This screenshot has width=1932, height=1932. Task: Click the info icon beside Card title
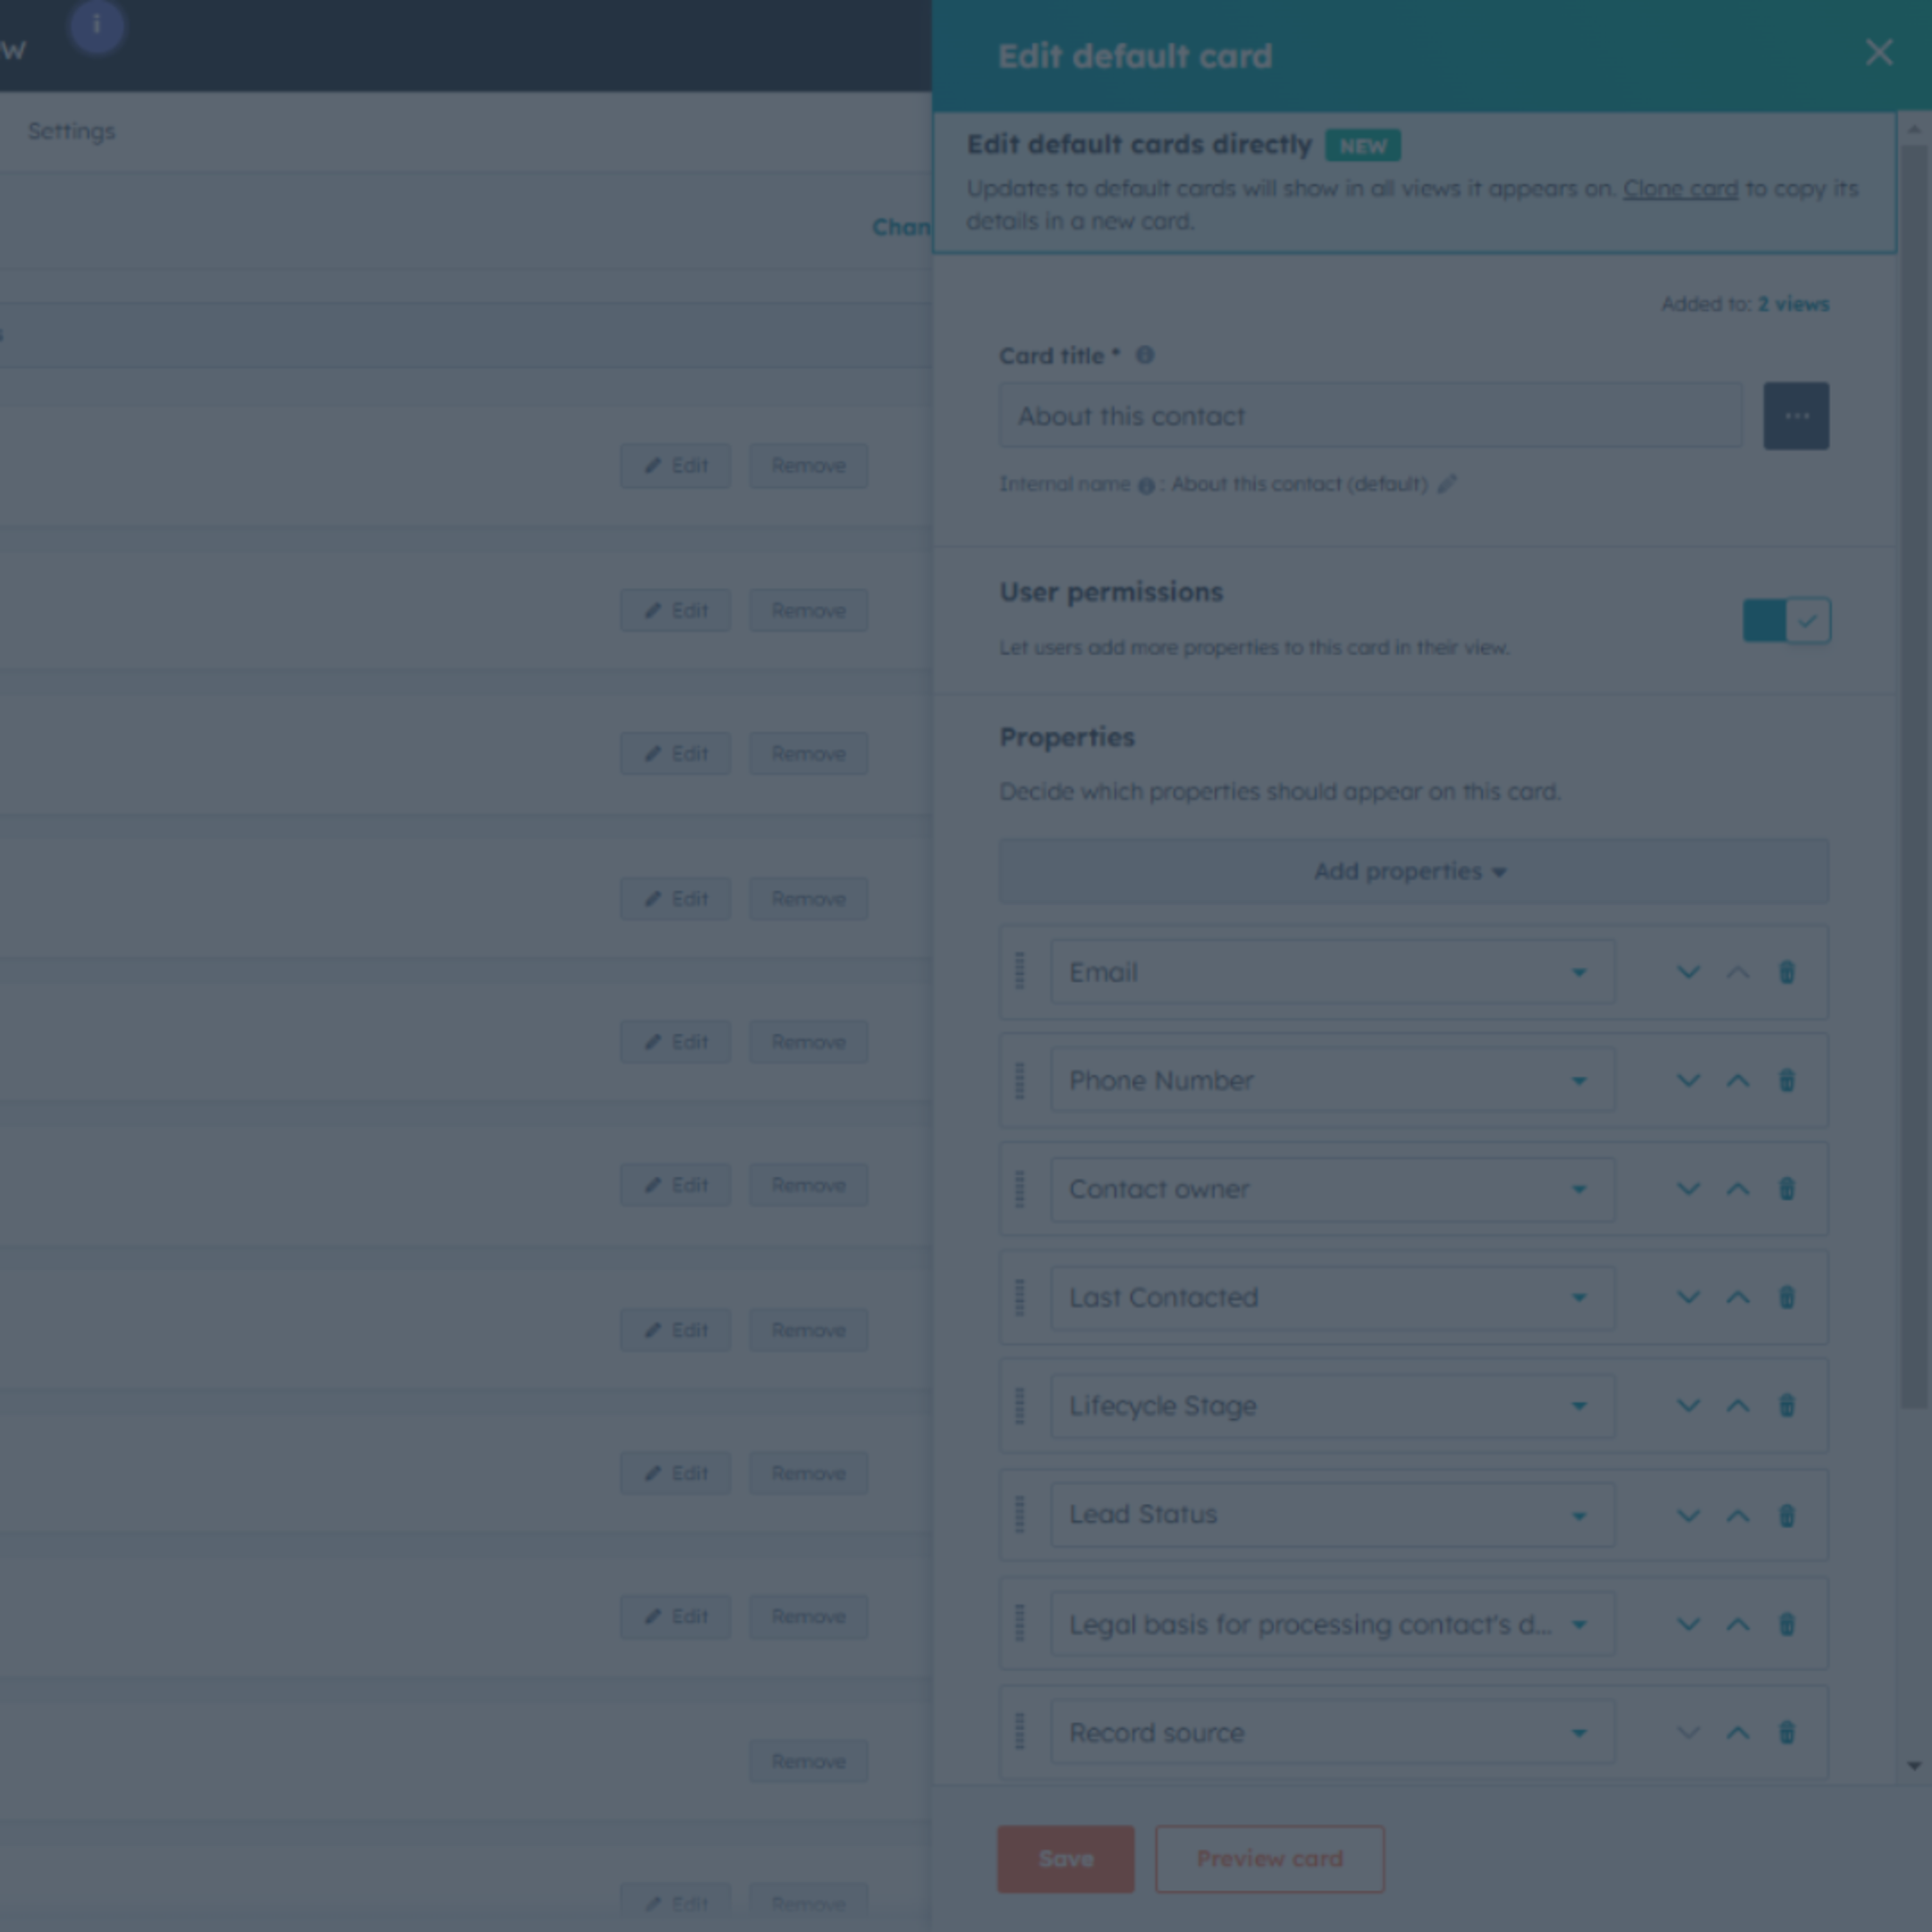point(1146,355)
